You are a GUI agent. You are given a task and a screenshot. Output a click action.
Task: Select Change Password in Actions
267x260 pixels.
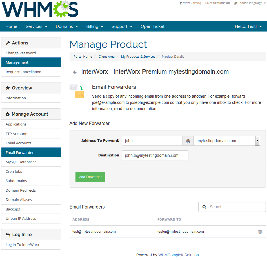click(31, 53)
